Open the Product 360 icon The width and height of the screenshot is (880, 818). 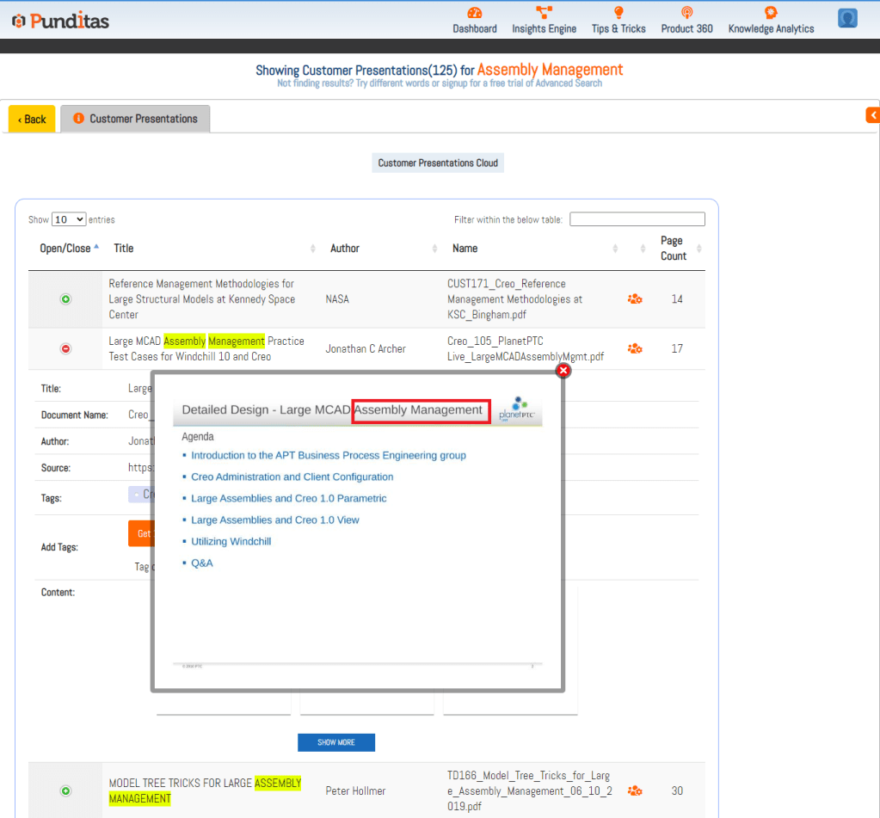pos(686,13)
